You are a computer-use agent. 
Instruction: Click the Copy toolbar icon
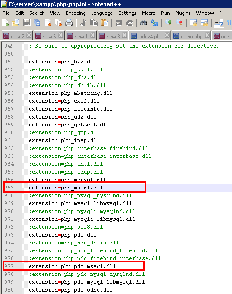93,23
